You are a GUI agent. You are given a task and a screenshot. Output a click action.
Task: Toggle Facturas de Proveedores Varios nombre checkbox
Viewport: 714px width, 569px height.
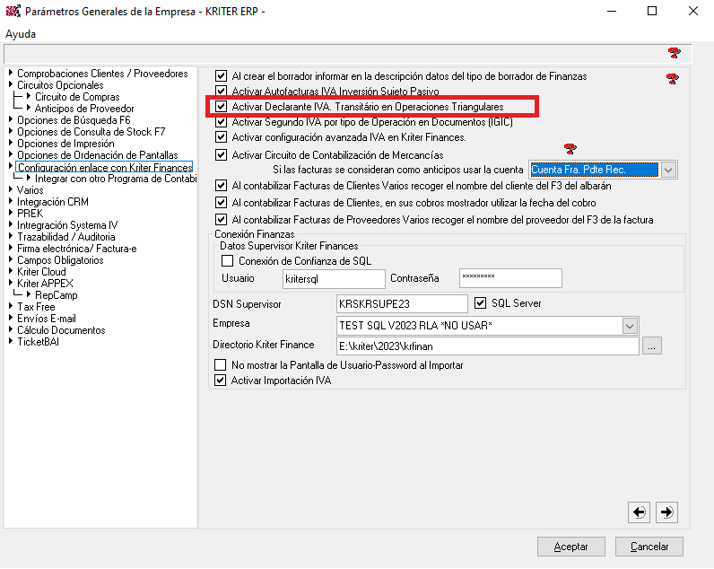221,220
